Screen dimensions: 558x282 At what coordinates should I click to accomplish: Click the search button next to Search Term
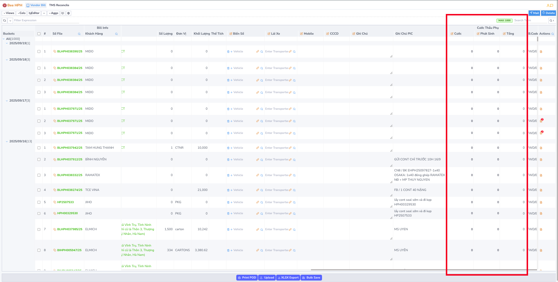click(x=551, y=21)
